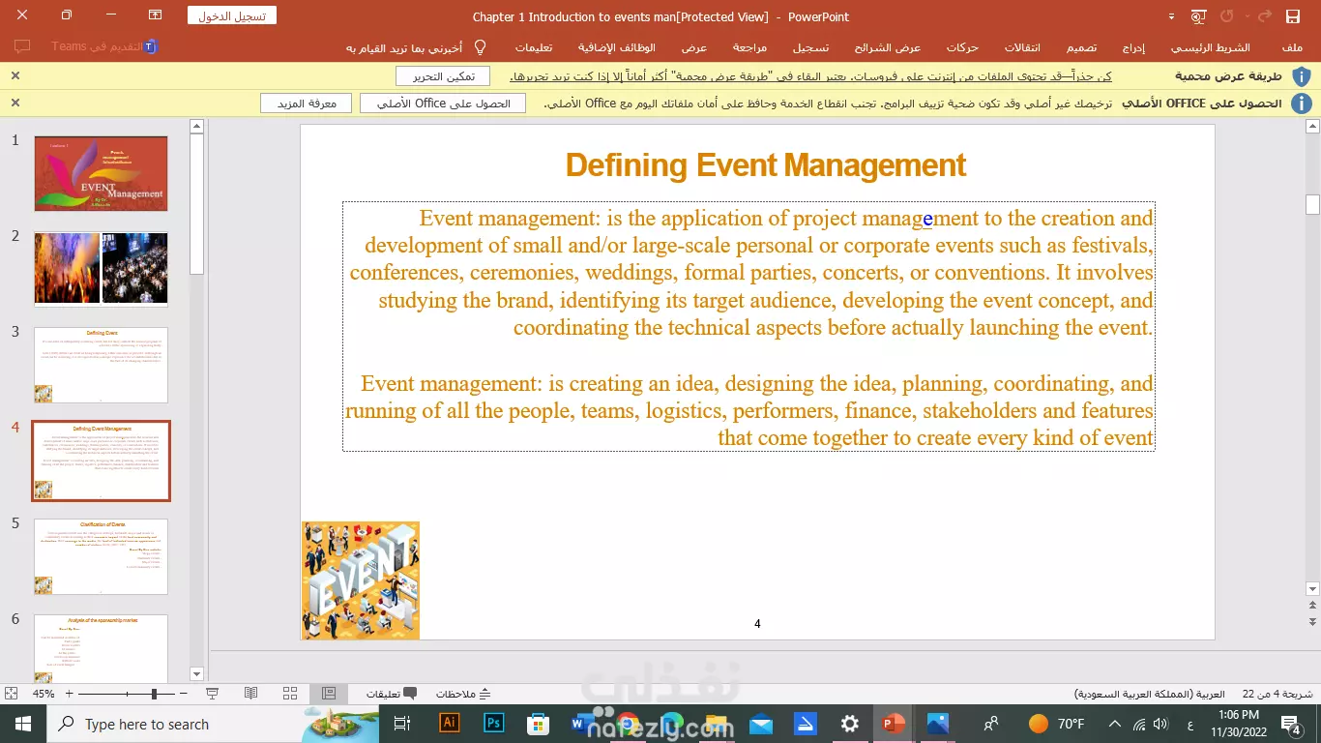1321x743 pixels.
Task: Click the Previous Slide double-arrow button
Action: (x=1312, y=606)
